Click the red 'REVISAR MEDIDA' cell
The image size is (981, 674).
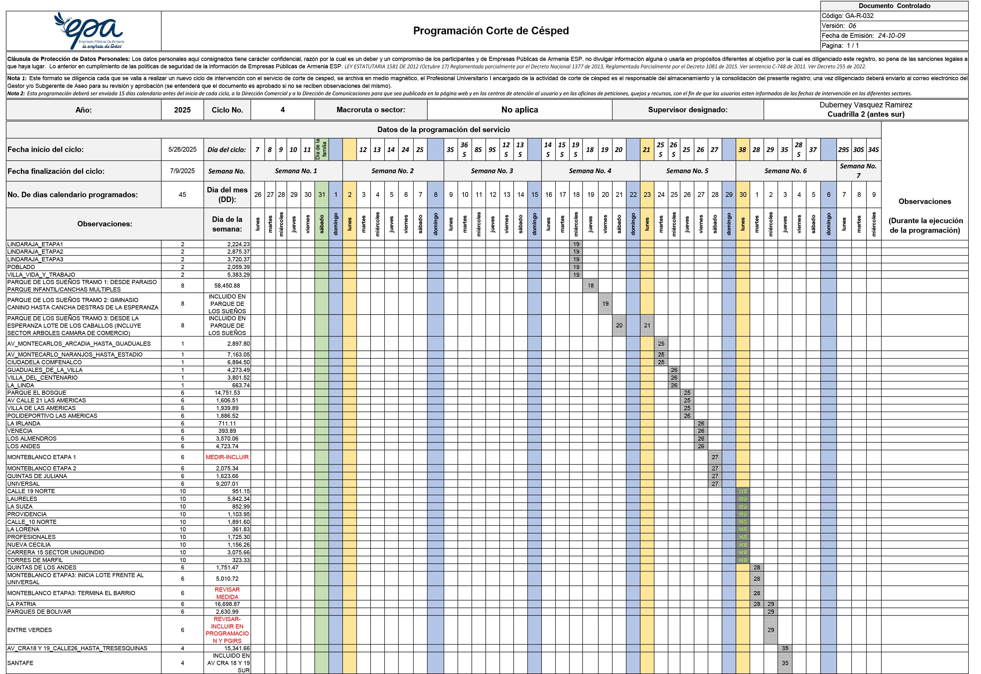coord(227,593)
